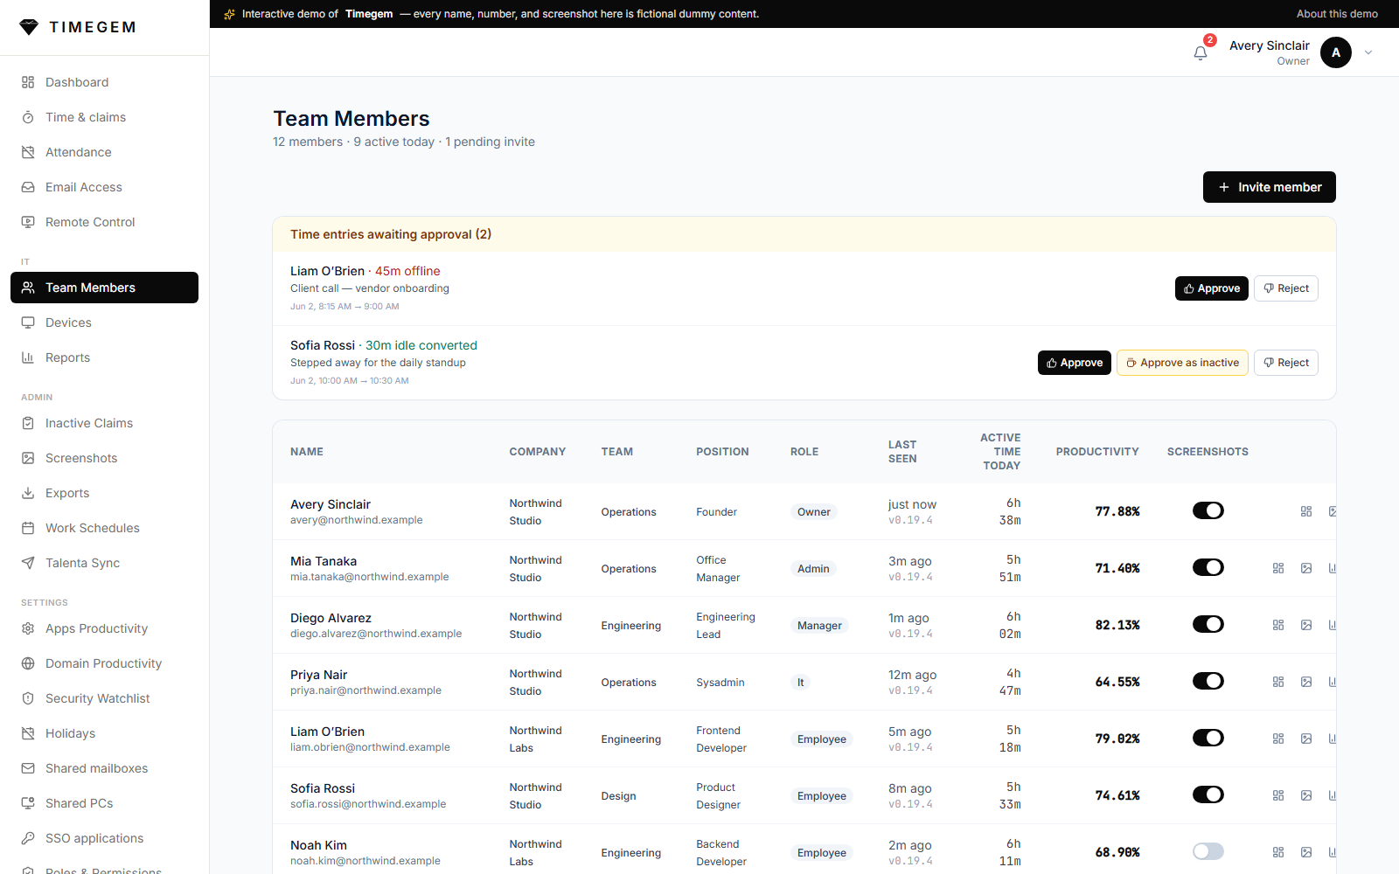Open Screenshots in the Admin section
The image size is (1399, 874).
(104, 458)
